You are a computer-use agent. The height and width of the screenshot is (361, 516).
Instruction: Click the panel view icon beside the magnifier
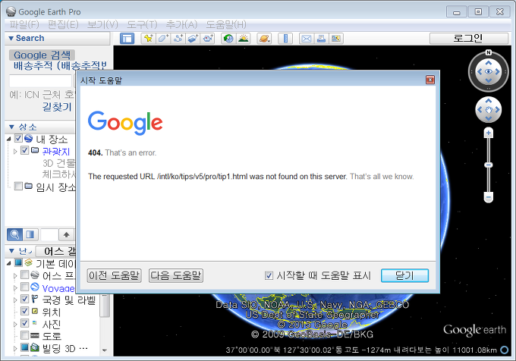point(30,235)
